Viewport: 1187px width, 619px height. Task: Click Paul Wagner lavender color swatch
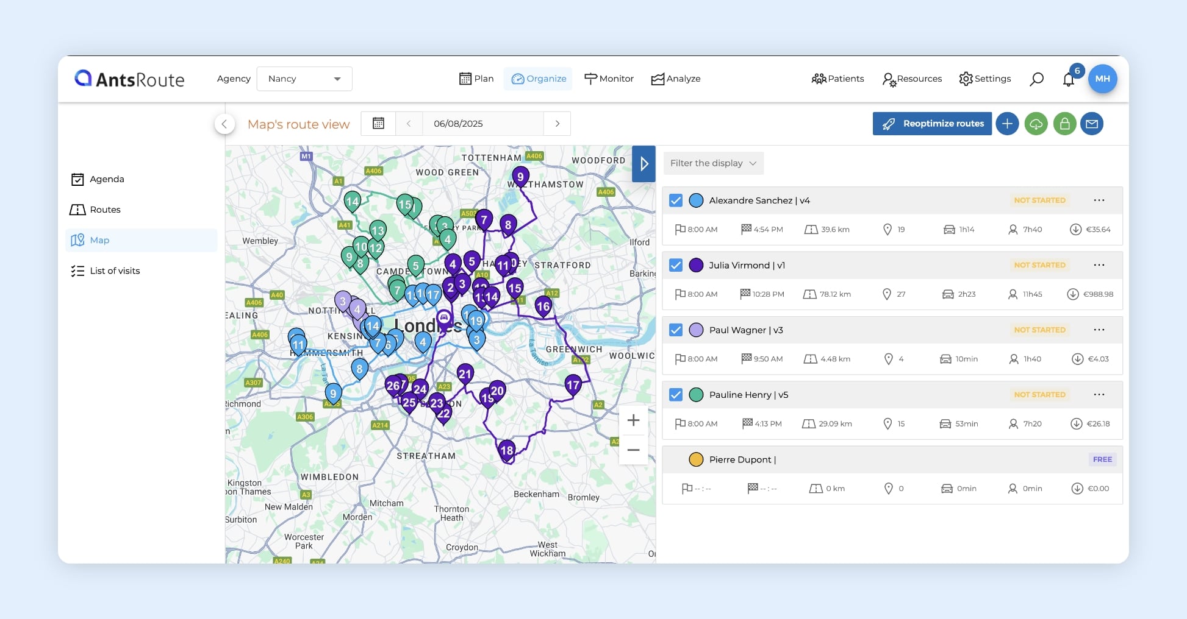coord(696,330)
